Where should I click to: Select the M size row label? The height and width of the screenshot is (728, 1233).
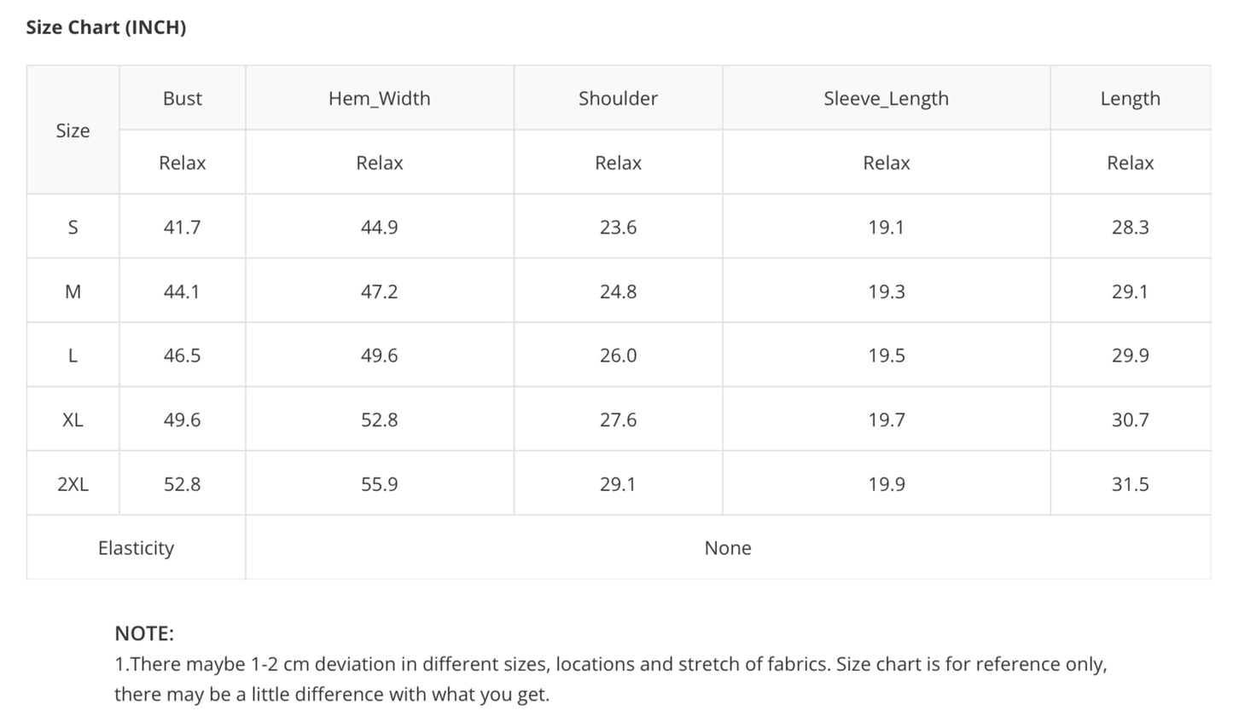[73, 292]
